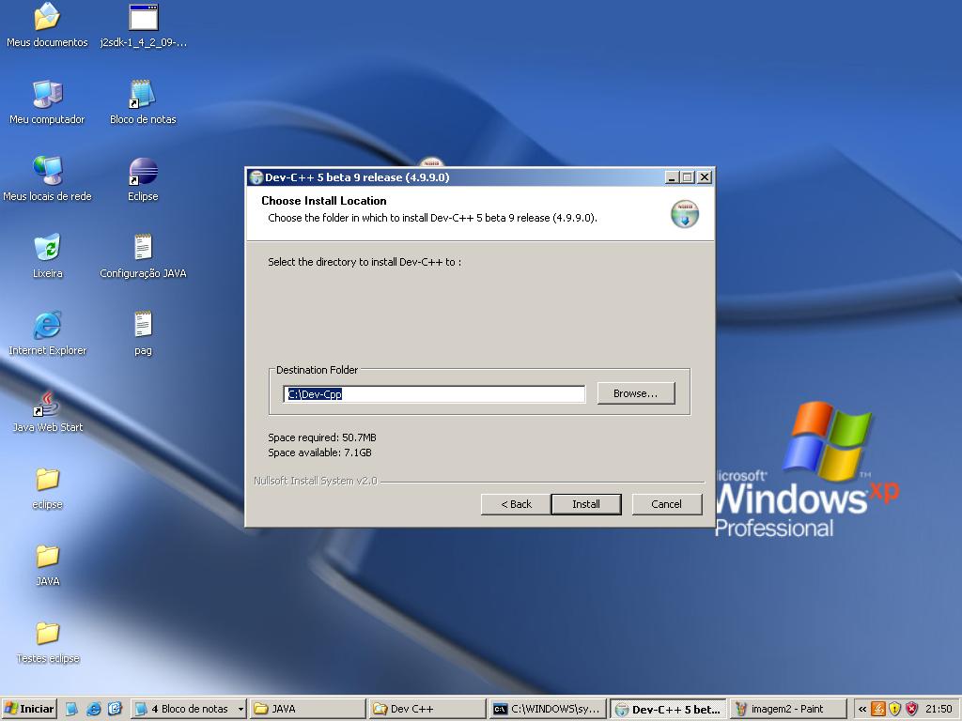
Task: Cancel the Dev-C++ installation
Action: (x=666, y=504)
